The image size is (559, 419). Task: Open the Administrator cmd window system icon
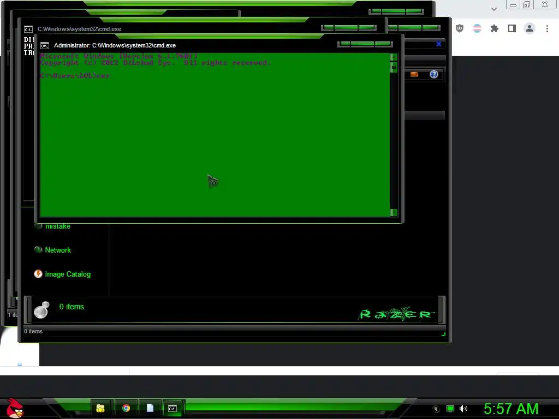point(45,46)
